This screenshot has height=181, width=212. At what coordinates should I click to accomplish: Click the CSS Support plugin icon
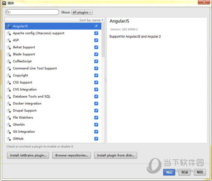point(9,82)
